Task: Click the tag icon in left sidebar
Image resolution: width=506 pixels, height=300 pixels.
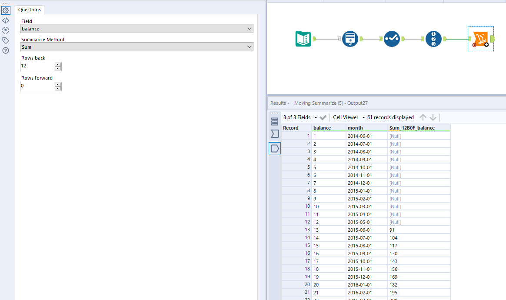Action: pos(6,40)
